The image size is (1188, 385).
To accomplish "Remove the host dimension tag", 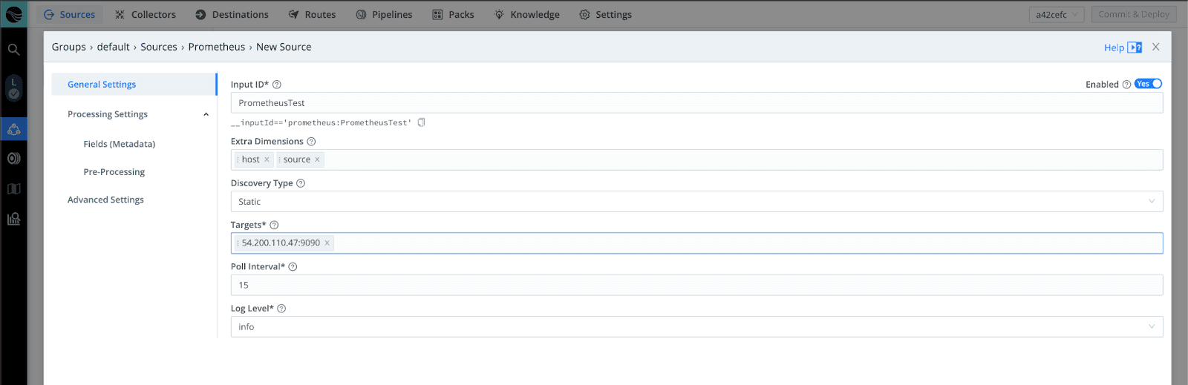I will [x=267, y=159].
